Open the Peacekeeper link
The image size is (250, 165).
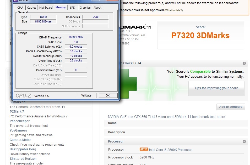[x=20, y=121]
